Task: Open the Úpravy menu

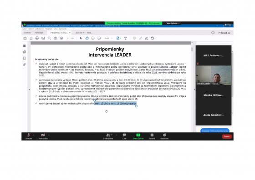Action: point(31,29)
